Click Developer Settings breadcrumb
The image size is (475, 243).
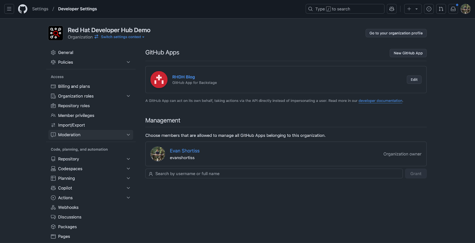point(77,9)
